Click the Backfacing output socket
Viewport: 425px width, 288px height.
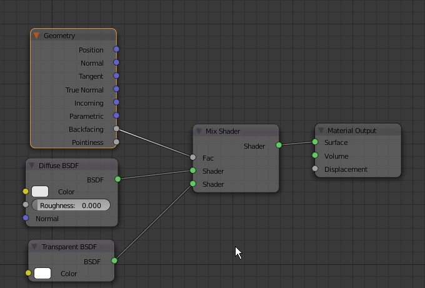click(116, 129)
